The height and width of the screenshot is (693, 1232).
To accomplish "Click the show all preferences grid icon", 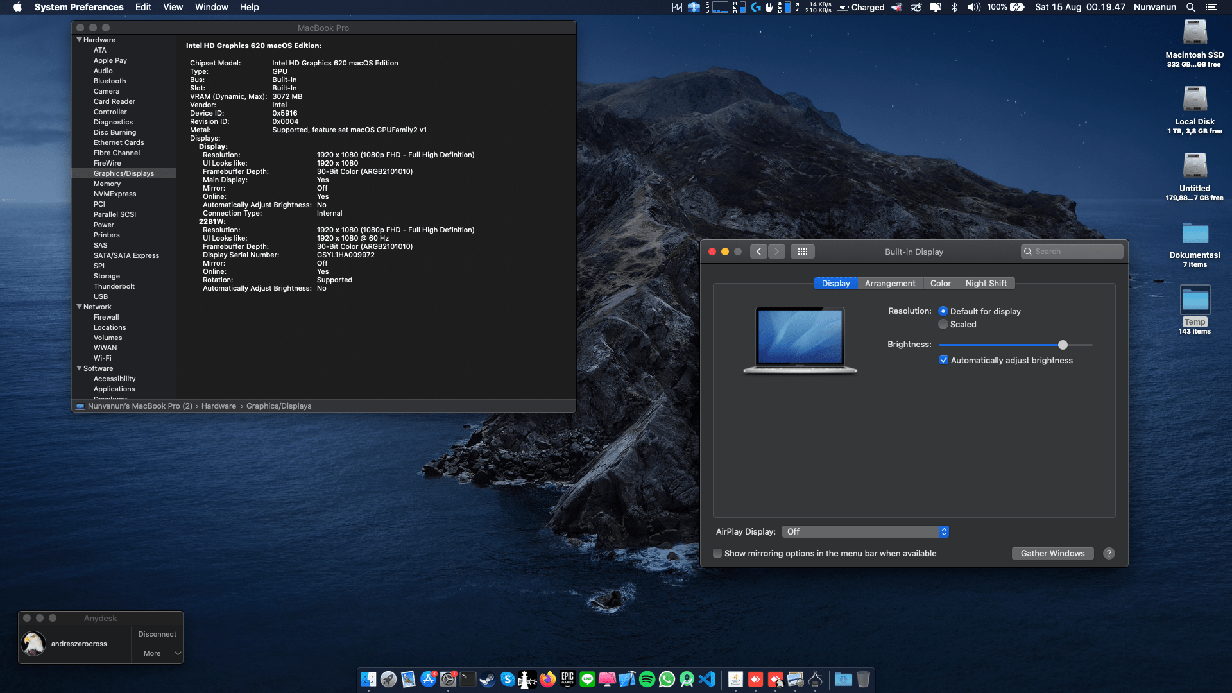I will pyautogui.click(x=802, y=252).
